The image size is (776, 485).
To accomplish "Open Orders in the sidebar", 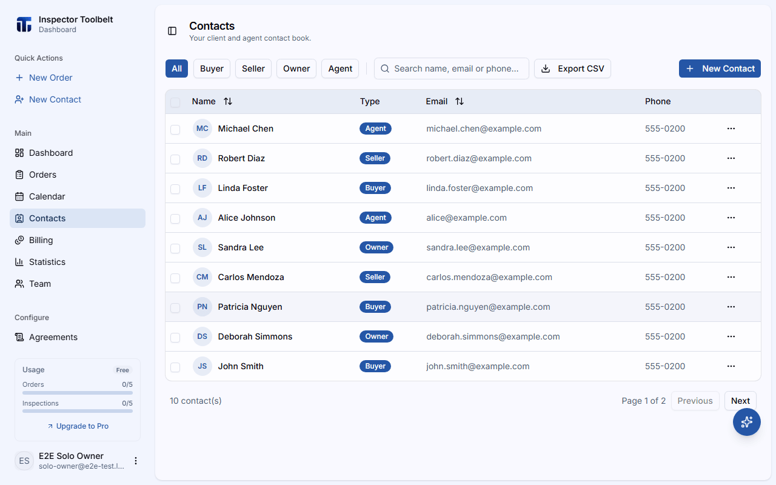I will 78,175.
